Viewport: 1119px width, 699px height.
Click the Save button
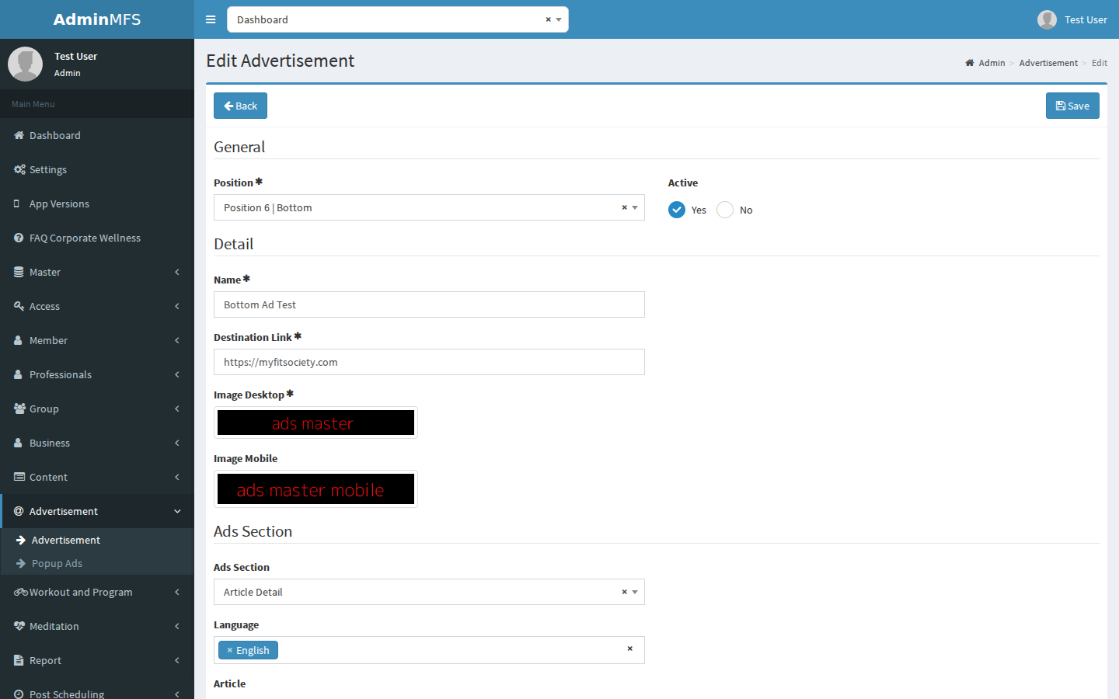1072,106
